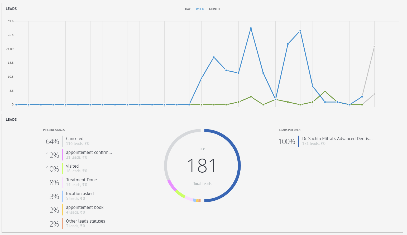Select the appointement confirm... stage
Viewport: 407px width, 235px height.
(x=89, y=152)
